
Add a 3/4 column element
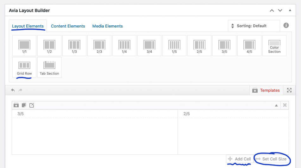pyautogui.click(x=149, y=46)
